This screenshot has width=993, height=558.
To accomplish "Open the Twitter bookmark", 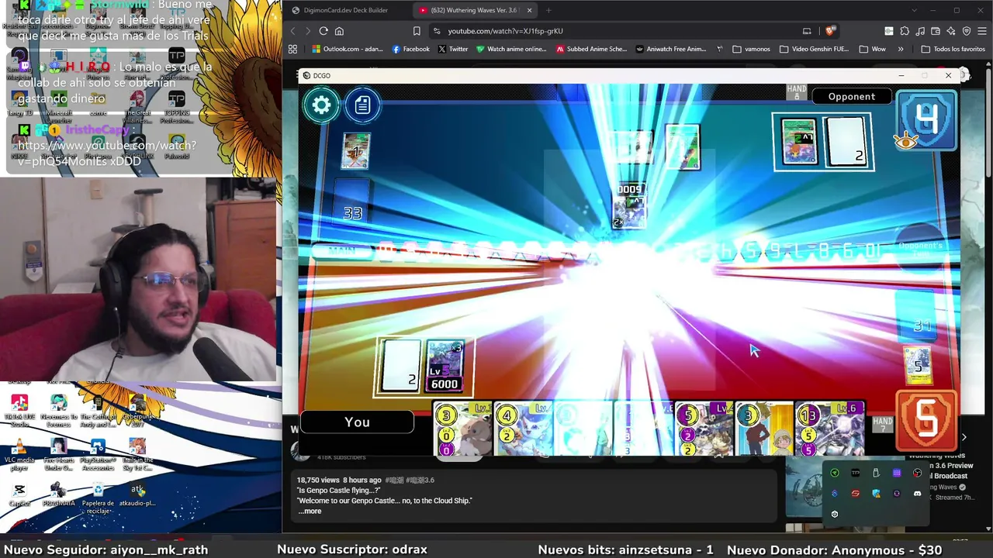I will coord(453,49).
